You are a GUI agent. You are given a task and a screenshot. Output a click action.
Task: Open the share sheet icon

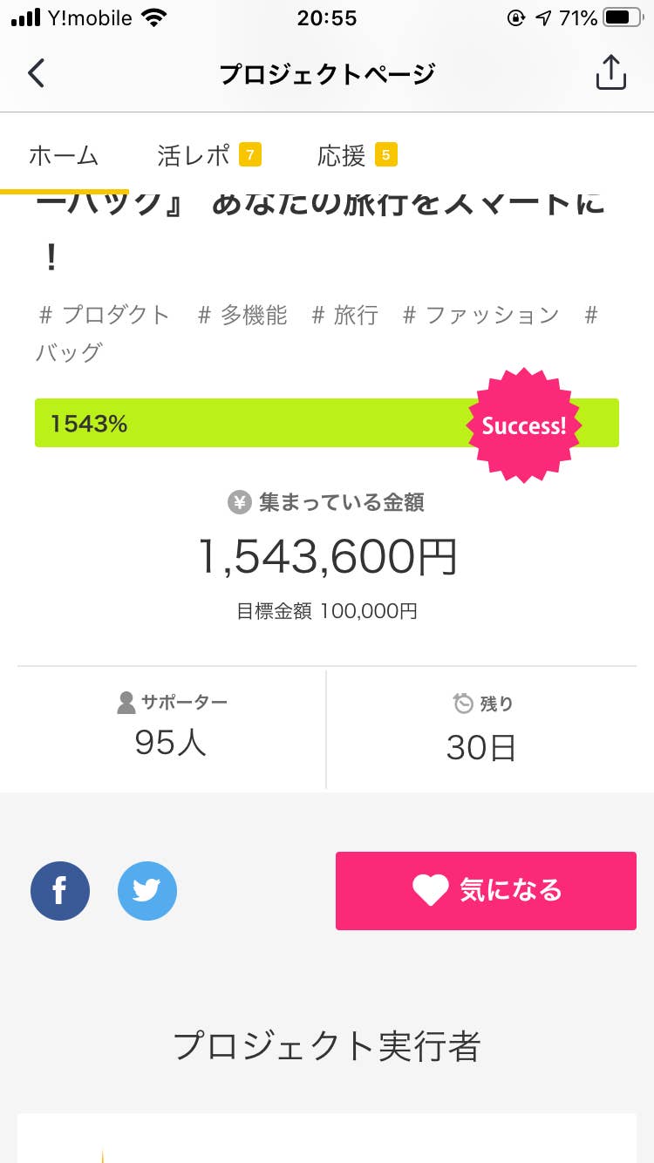coord(610,72)
